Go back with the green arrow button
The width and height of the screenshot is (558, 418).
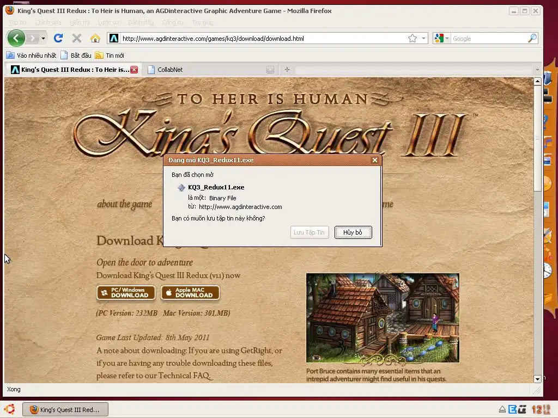pos(16,38)
